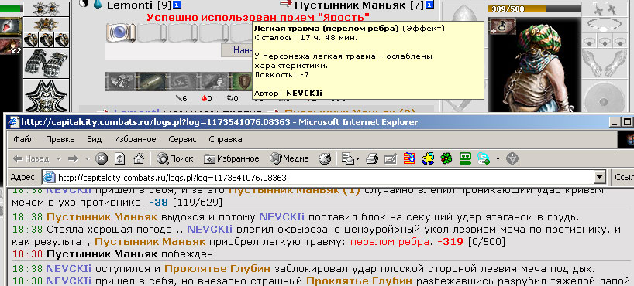The width and height of the screenshot is (634, 286).
Task: View the Пустынник Маньяк character portrait
Action: tap(534, 64)
